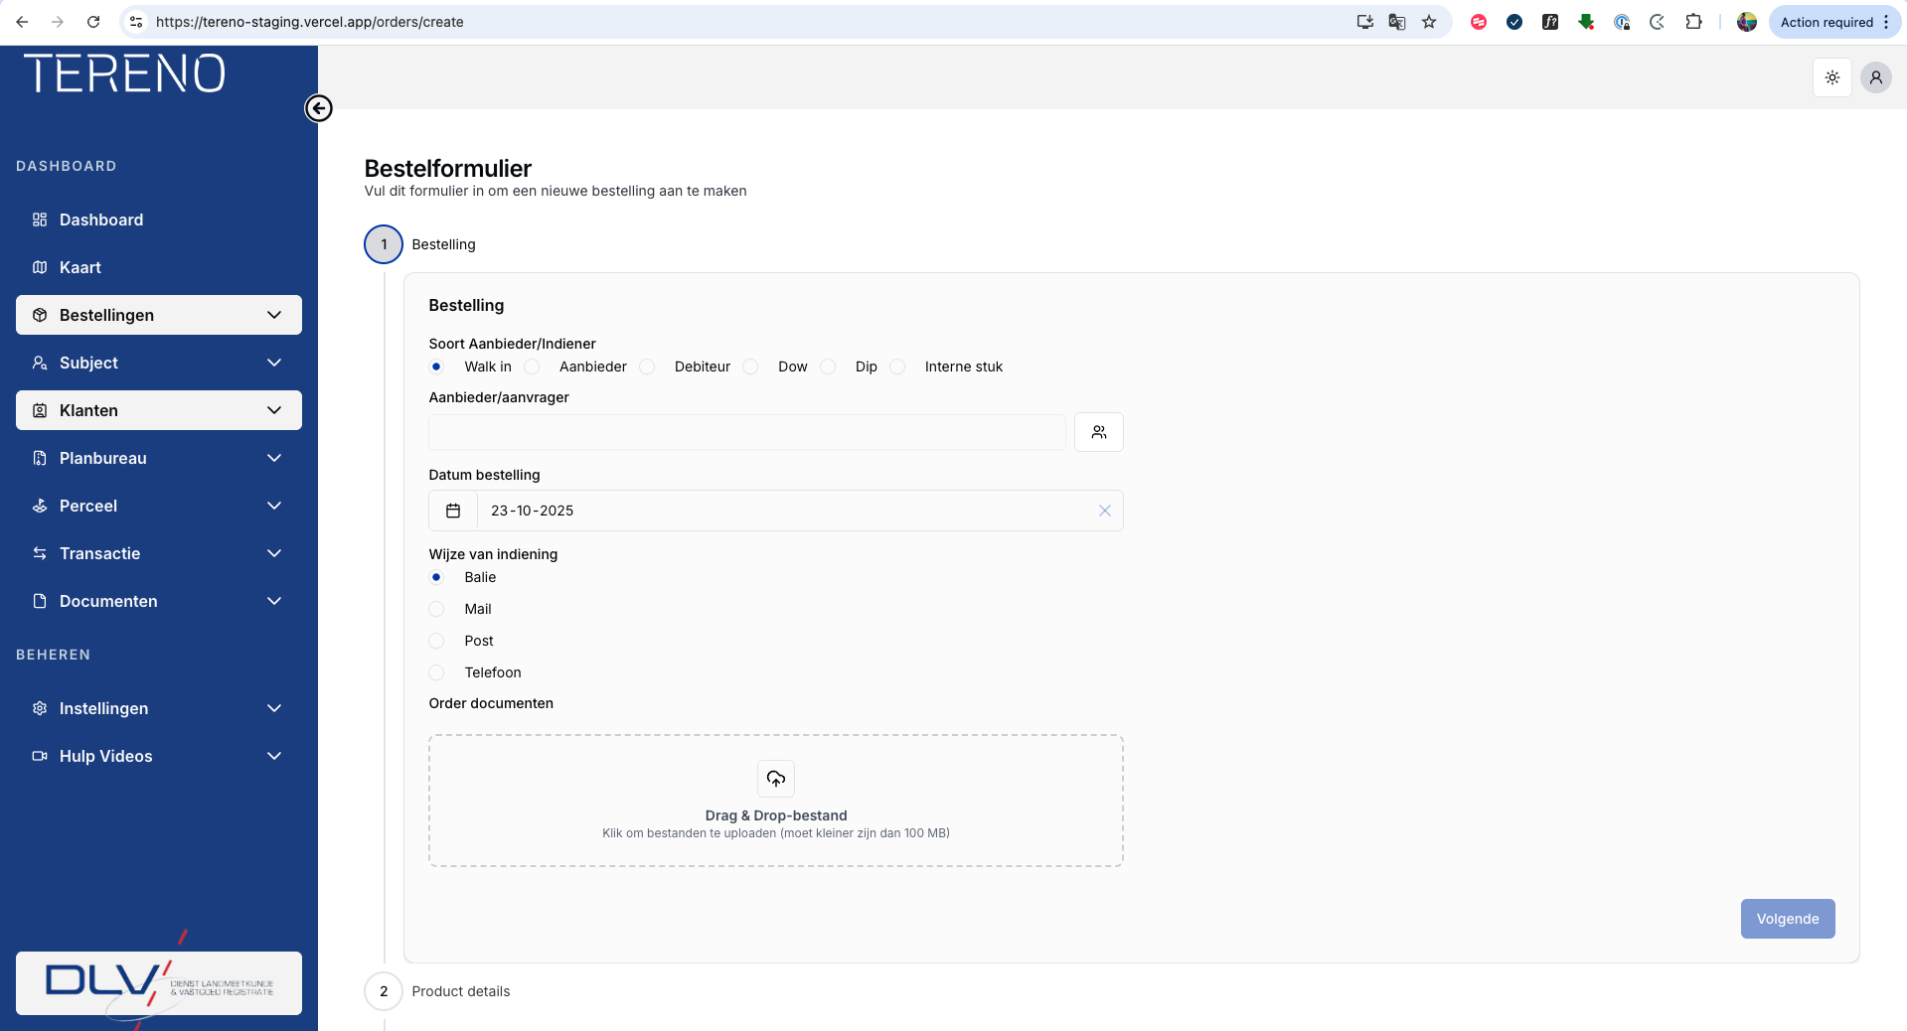Expand the Documenten chevron
1907x1031 pixels.
click(274, 601)
